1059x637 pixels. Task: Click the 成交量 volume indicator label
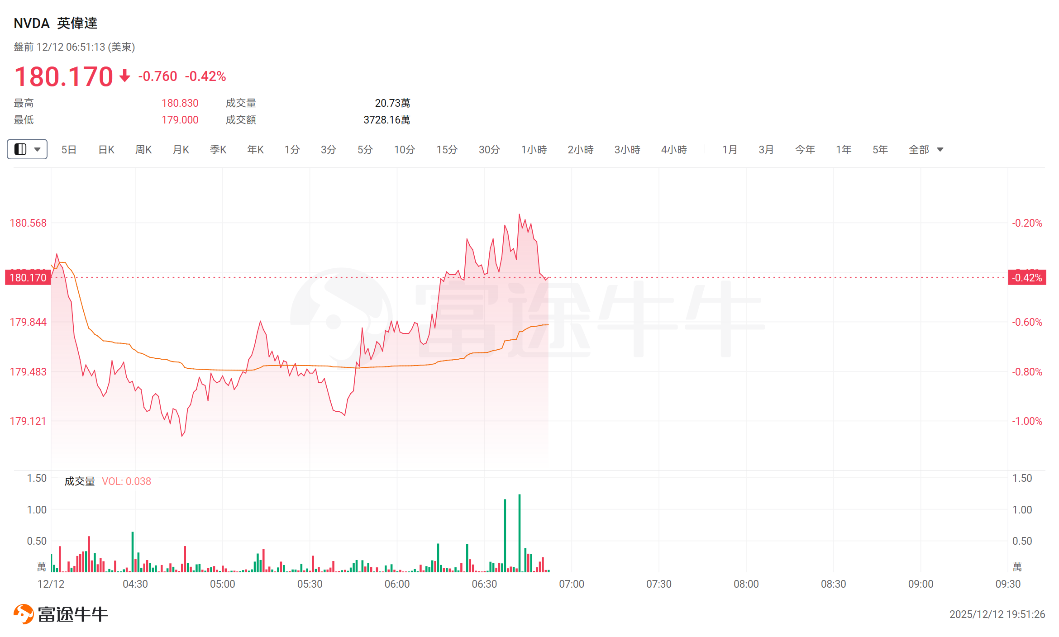[80, 481]
